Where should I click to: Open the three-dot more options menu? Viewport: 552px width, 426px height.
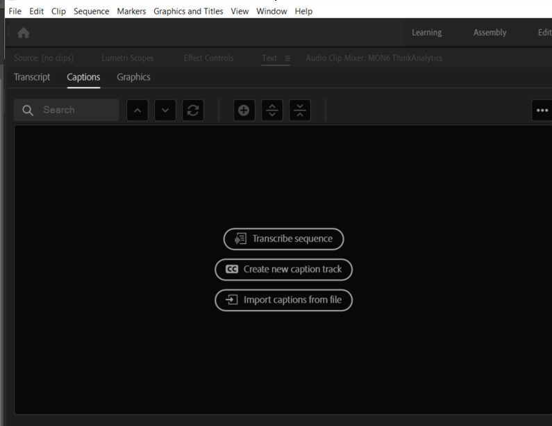(542, 110)
